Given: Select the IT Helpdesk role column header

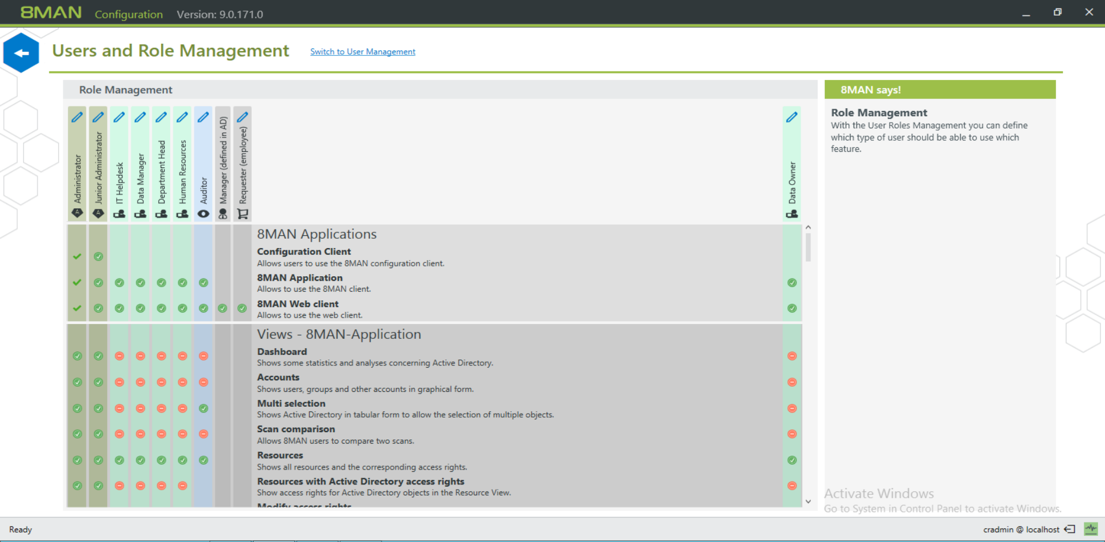Looking at the screenshot, I should click(x=119, y=165).
